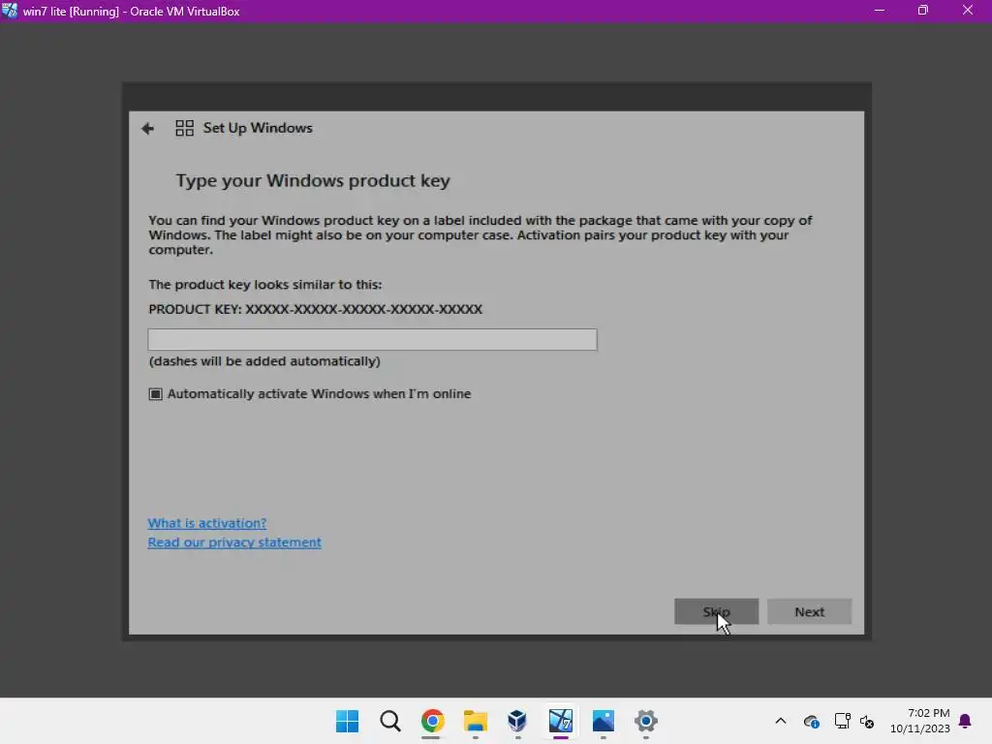
Task: Click the Set Up Windows logo icon
Action: (x=185, y=129)
